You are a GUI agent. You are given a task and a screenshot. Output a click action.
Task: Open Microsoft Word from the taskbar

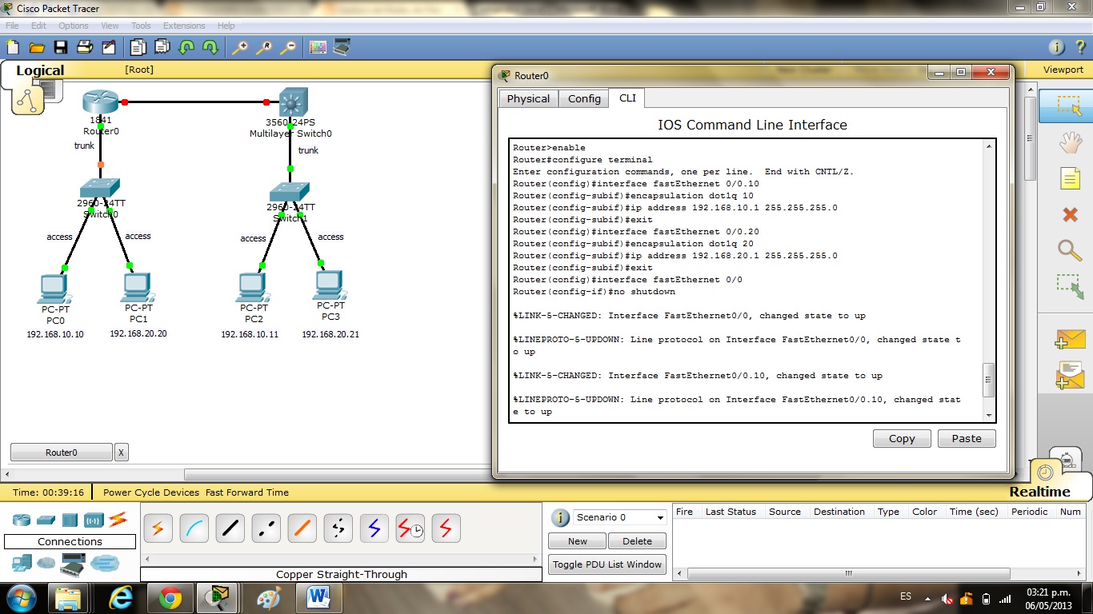[318, 598]
